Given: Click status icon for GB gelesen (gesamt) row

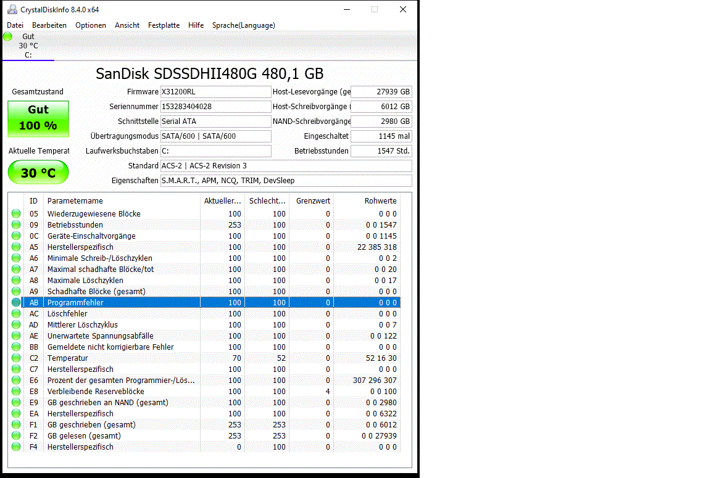Looking at the screenshot, I should [x=16, y=435].
